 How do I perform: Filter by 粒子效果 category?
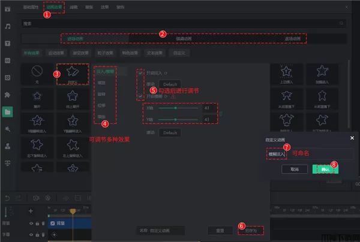pos(106,53)
